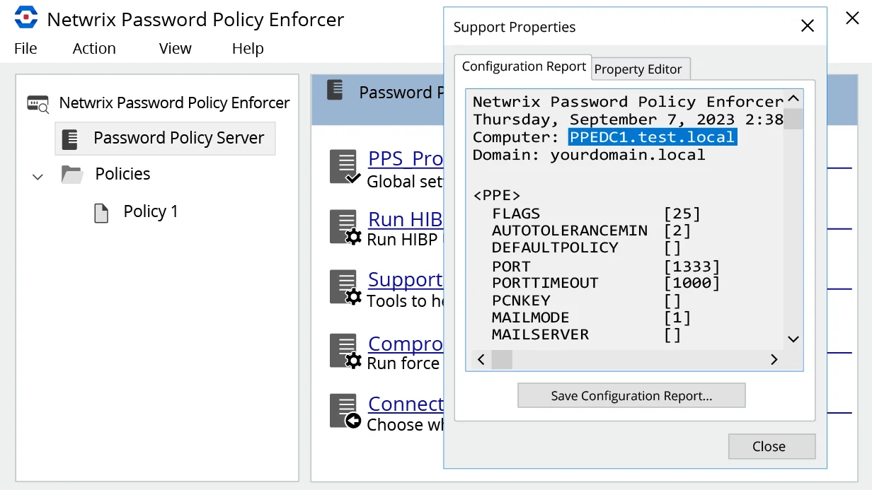This screenshot has width=872, height=490.
Task: Click the Password Policy Server tree icon
Action: 69,139
